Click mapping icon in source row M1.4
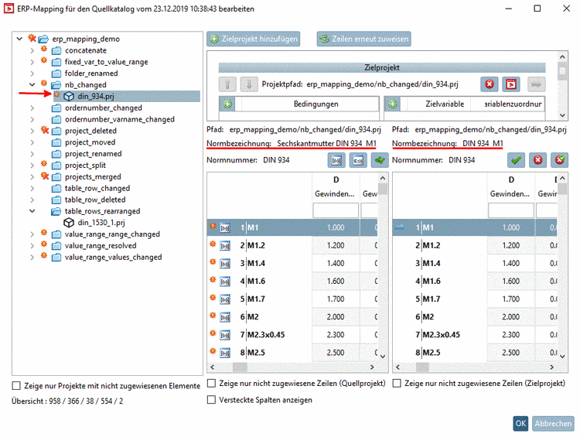Viewport: 580px width, 437px height. coord(225,264)
